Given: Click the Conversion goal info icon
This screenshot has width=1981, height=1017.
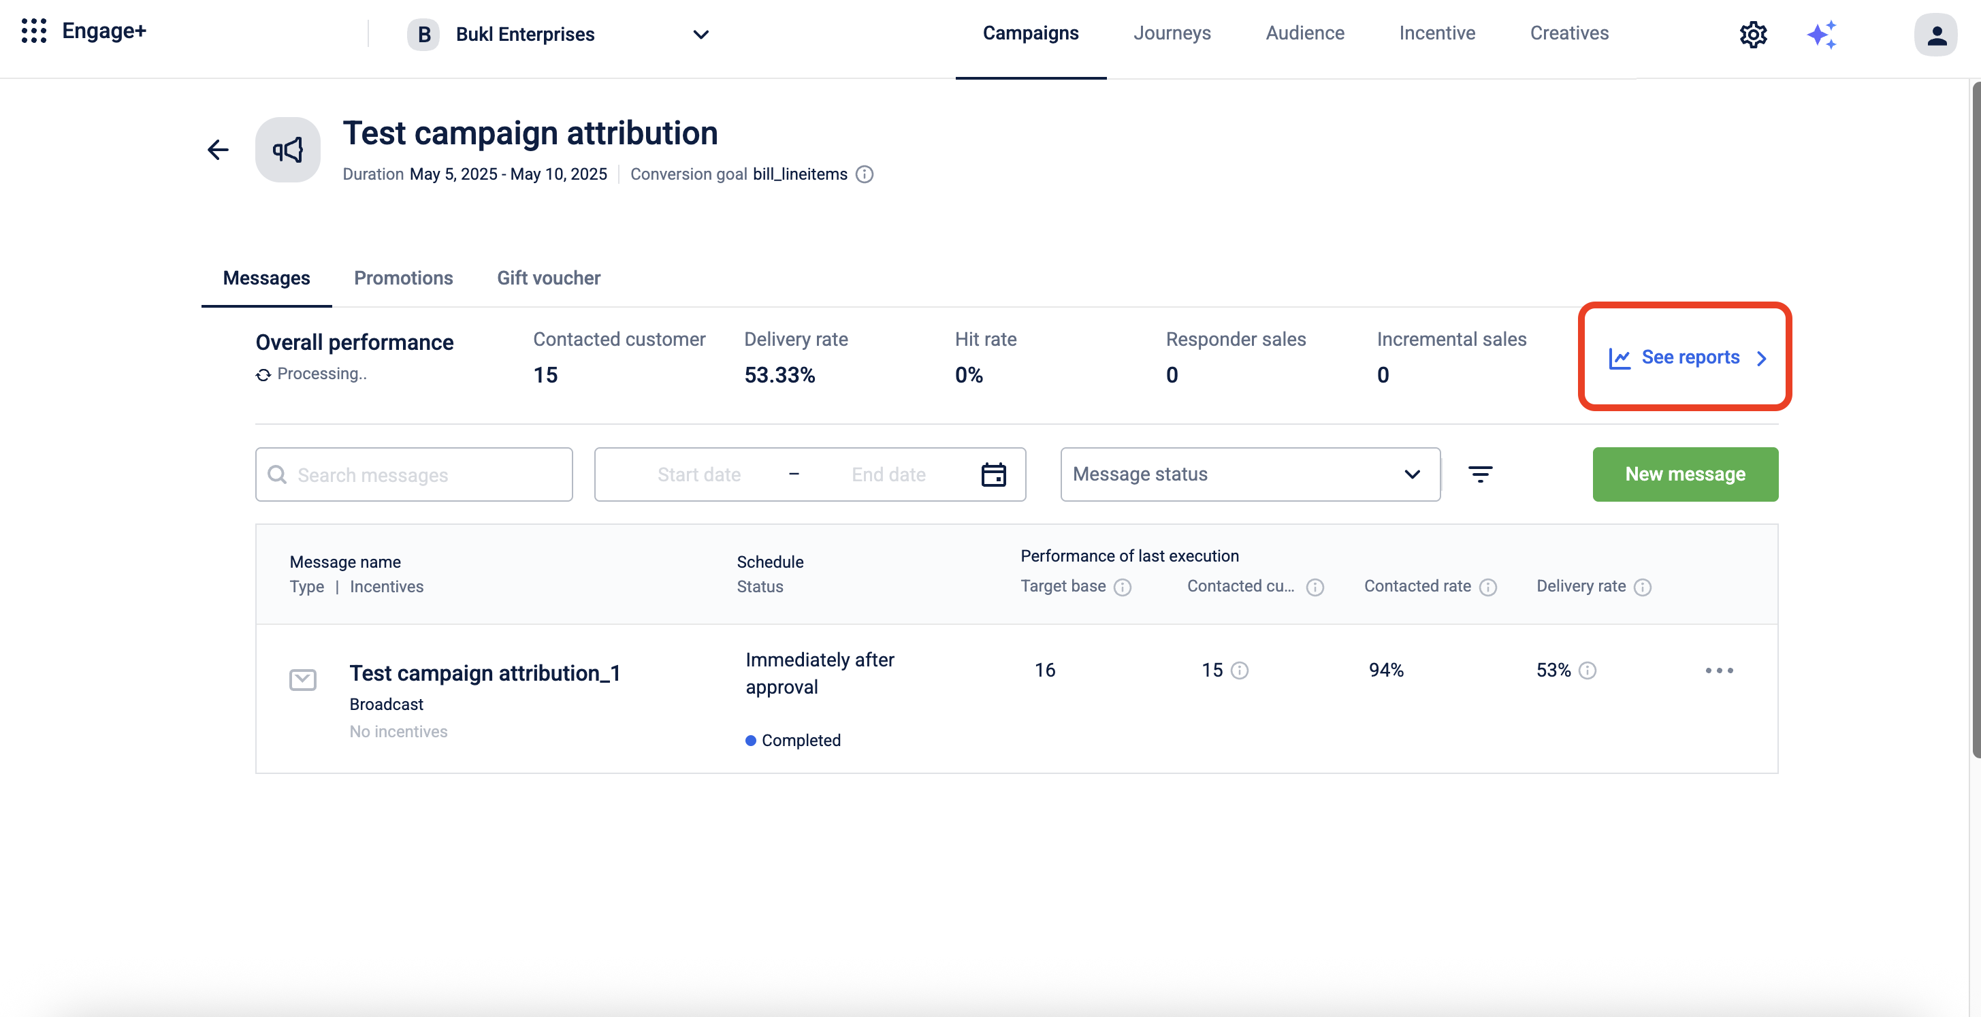Looking at the screenshot, I should 865,174.
